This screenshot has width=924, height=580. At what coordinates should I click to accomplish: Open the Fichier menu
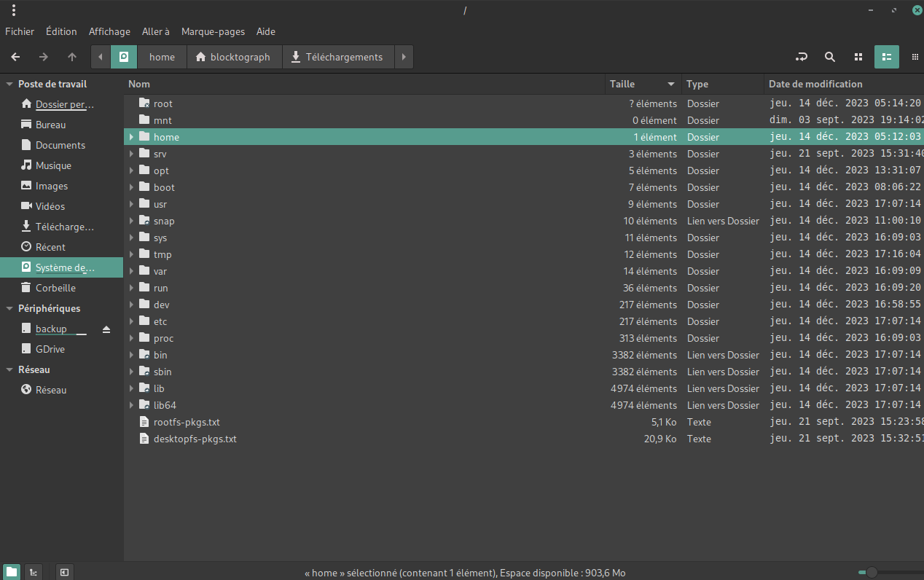click(20, 31)
